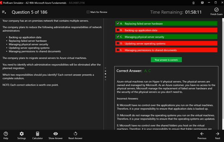
Task: Click bullet 'Backing up application data' in question
Action: pos(25,37)
